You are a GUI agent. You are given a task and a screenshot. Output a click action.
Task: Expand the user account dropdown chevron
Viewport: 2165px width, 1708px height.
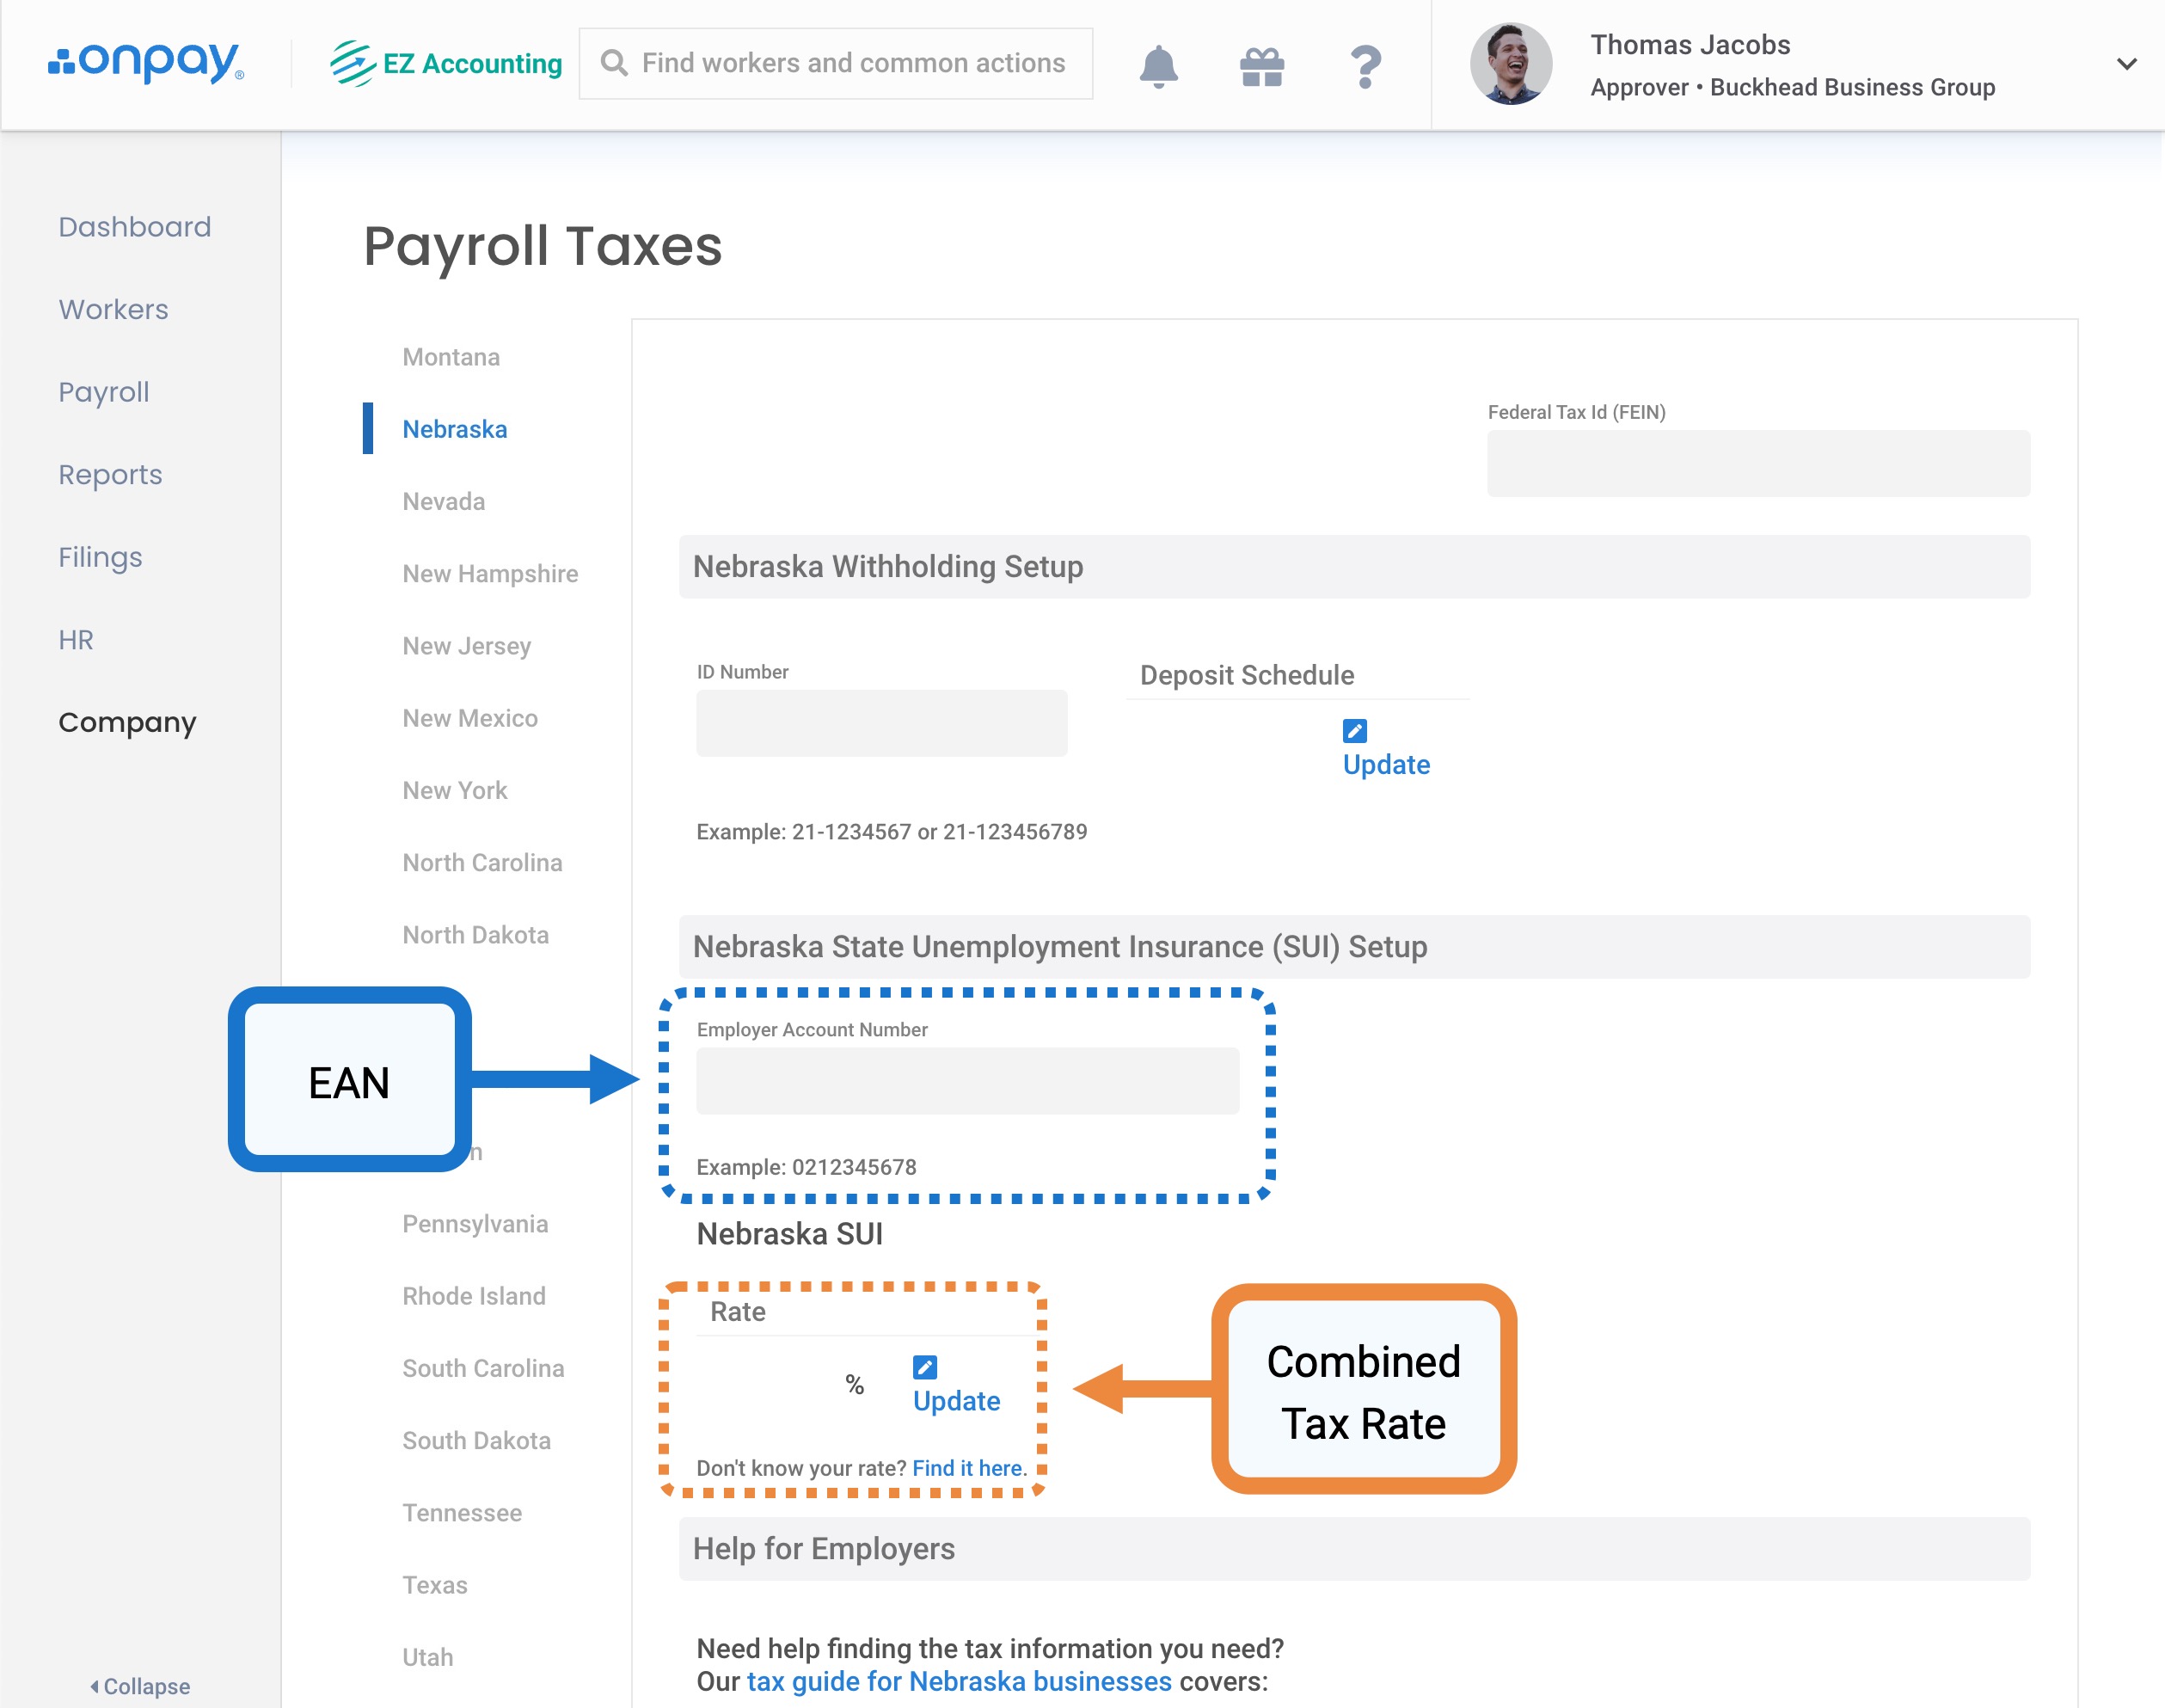point(2126,64)
